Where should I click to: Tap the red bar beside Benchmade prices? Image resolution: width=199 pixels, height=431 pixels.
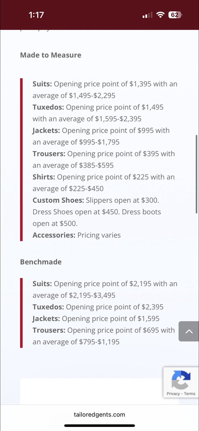tap(21, 313)
